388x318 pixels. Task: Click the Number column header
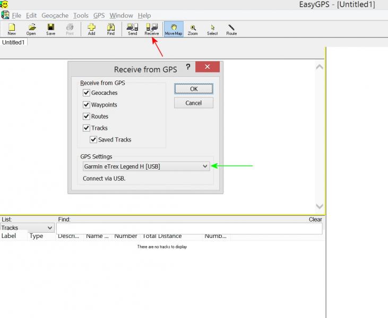[x=126, y=236]
